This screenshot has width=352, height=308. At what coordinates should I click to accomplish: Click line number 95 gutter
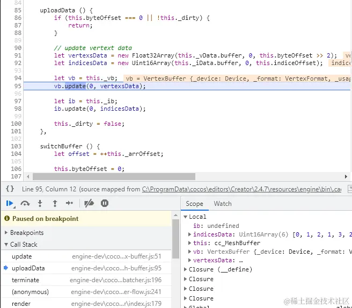pyautogui.click(x=18, y=86)
